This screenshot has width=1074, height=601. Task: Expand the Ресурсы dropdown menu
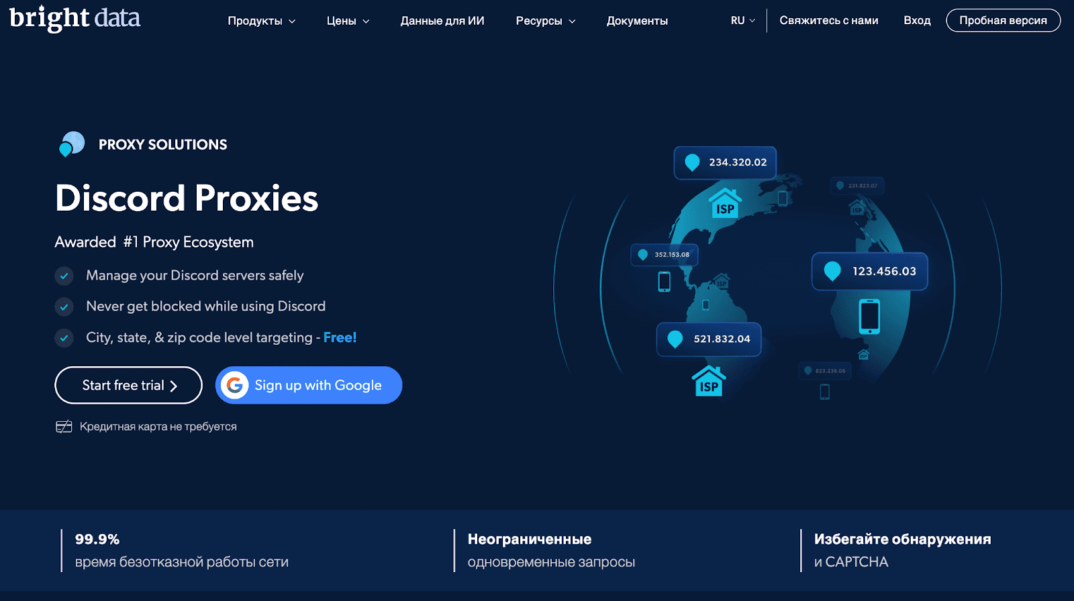[546, 21]
